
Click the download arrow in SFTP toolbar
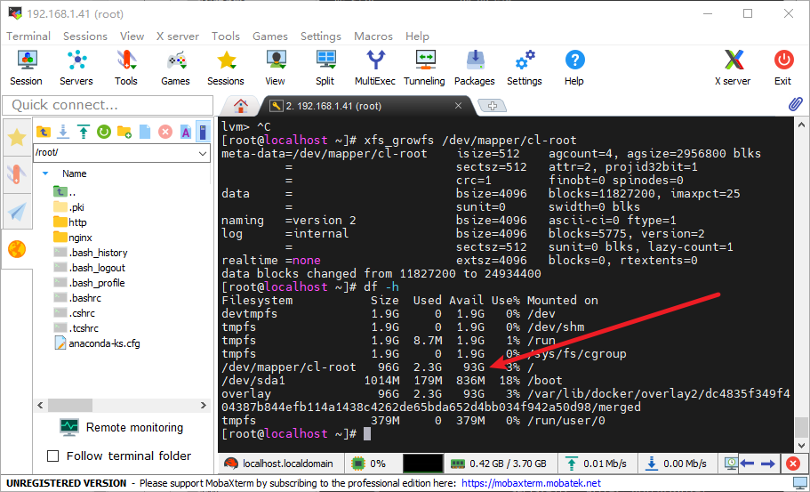(63, 132)
